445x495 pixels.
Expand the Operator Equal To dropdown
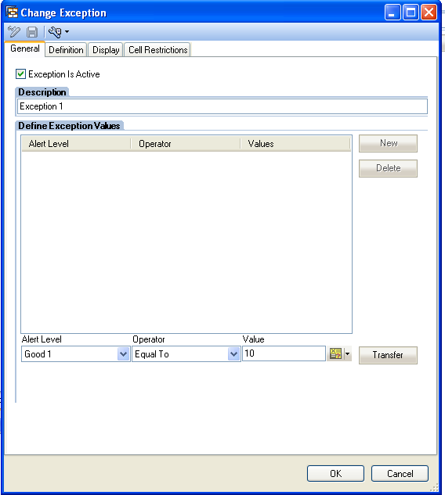click(233, 354)
